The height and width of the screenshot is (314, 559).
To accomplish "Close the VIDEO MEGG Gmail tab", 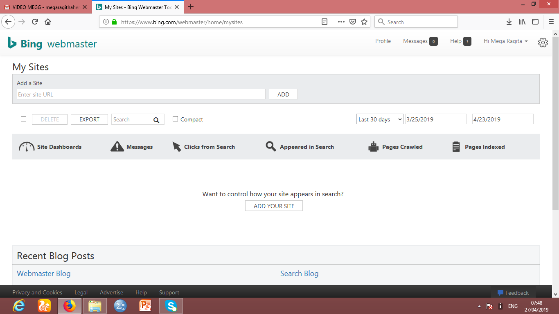I will [85, 7].
